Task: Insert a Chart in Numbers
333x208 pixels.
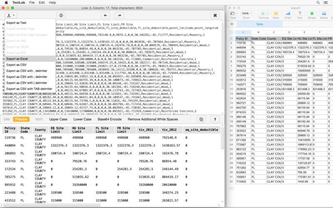Action: (287, 15)
